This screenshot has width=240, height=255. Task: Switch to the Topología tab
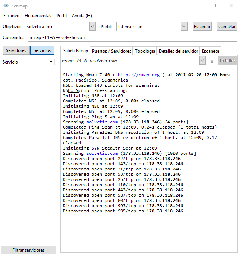(x=145, y=51)
